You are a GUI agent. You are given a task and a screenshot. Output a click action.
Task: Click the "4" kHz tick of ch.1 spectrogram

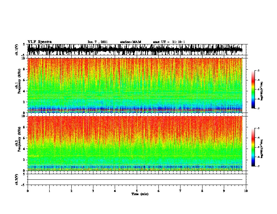pyautogui.click(x=24, y=91)
